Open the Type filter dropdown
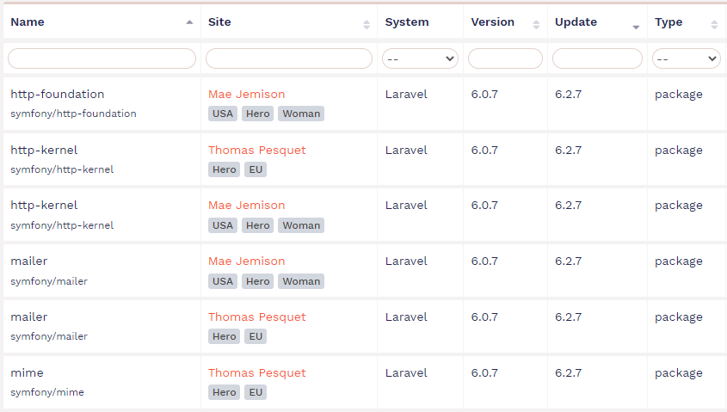 (687, 58)
